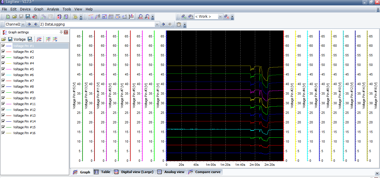Go to previous dataset arrow after DataLogging
This screenshot has width=380, height=178.
164,24
